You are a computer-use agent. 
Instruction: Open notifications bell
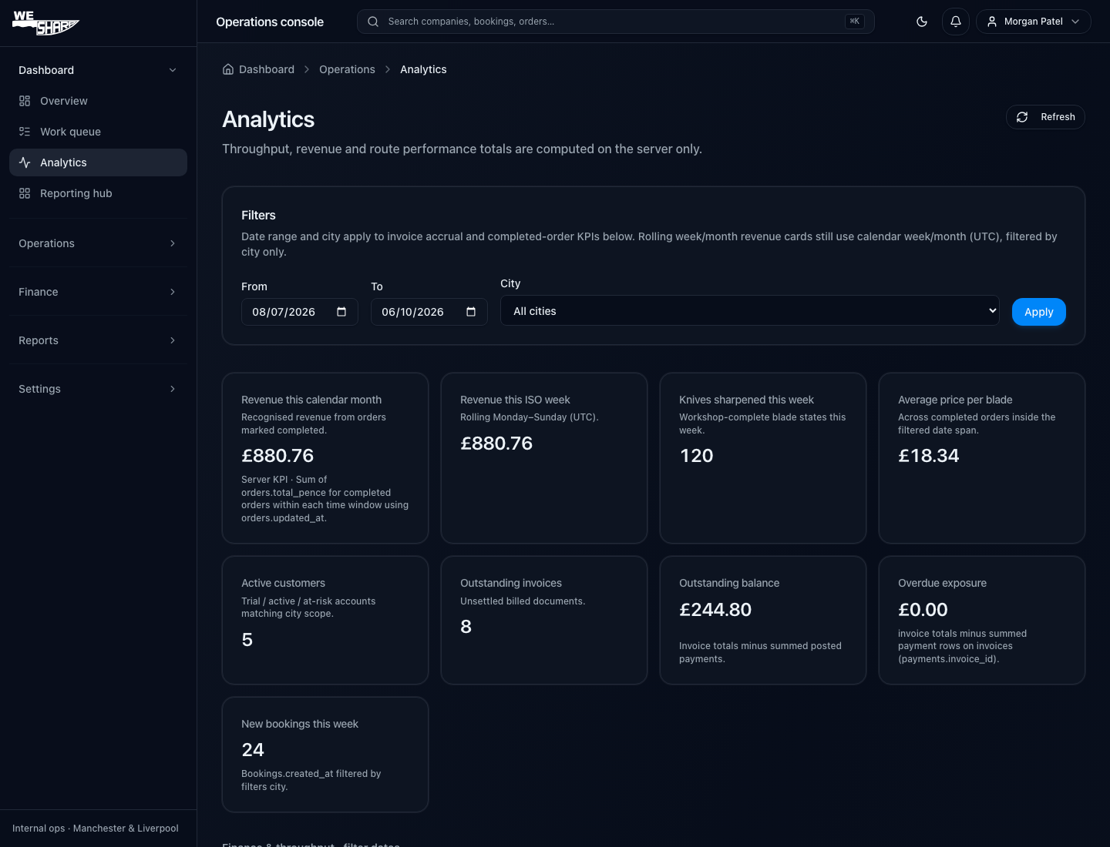point(956,22)
